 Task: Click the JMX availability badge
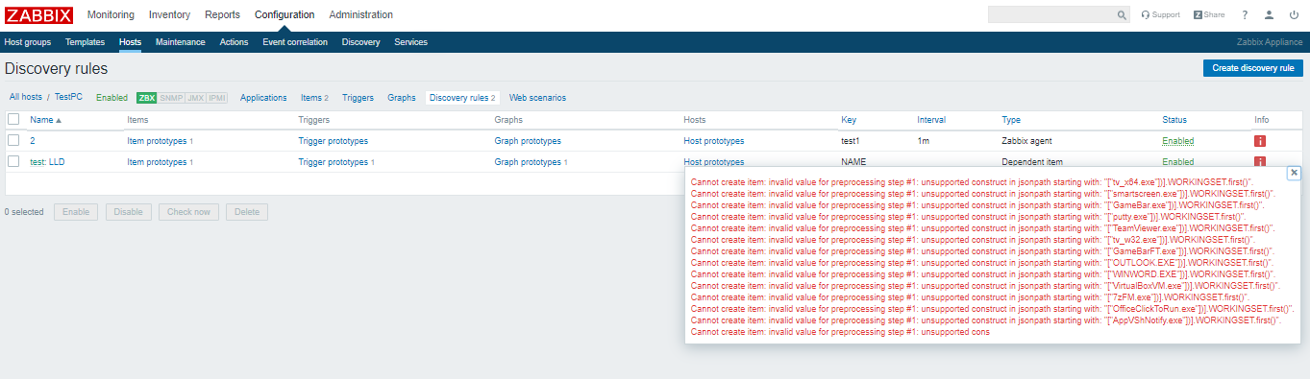point(195,98)
